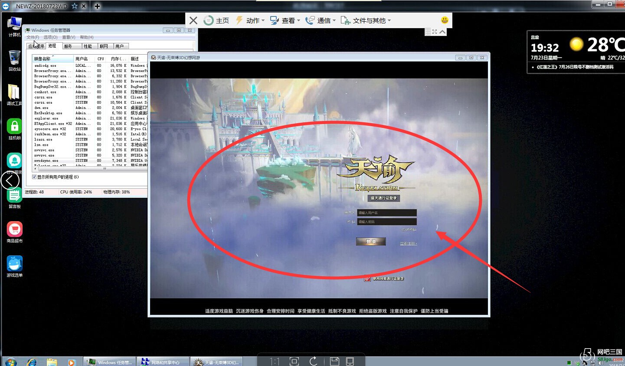Select the ETAppClient.exe *32 process row

click(90, 124)
